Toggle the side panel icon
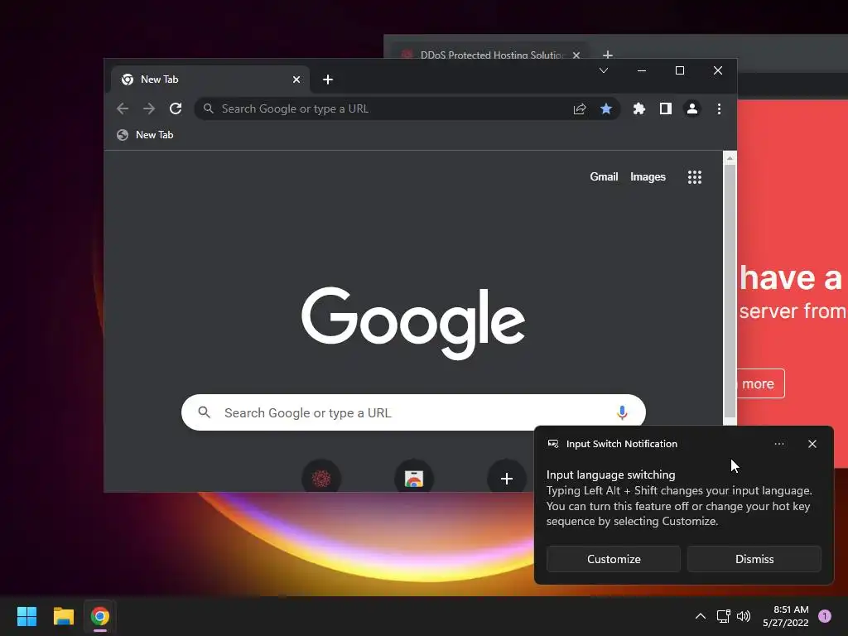 coord(666,108)
